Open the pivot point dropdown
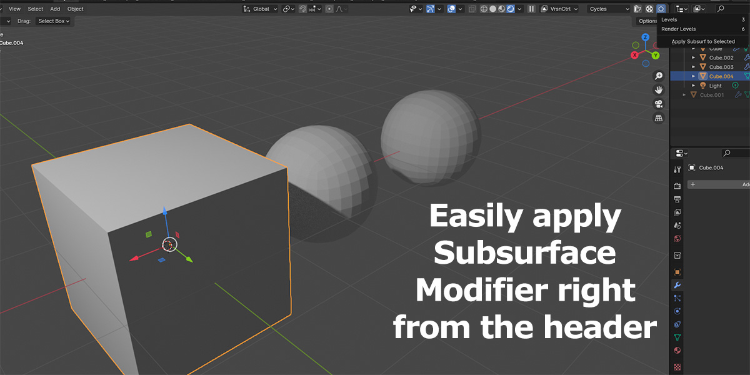Screen dimensions: 750x375 (289, 9)
